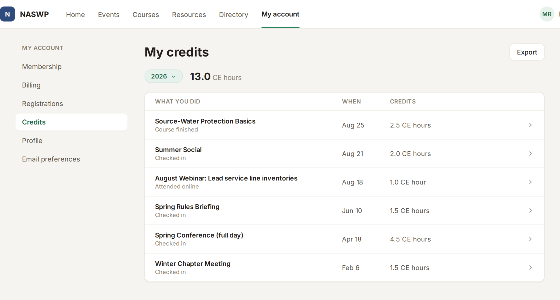The height and width of the screenshot is (300, 560).
Task: Export the credits list
Action: tap(527, 52)
